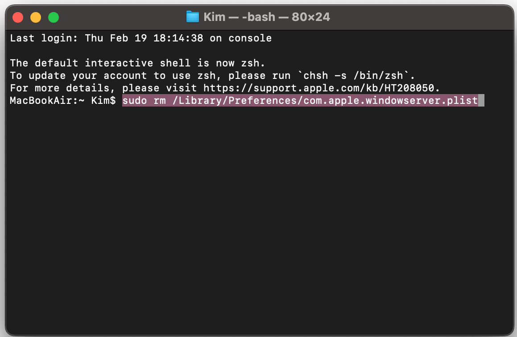
Task: Click the red close traffic light
Action: pos(17,16)
